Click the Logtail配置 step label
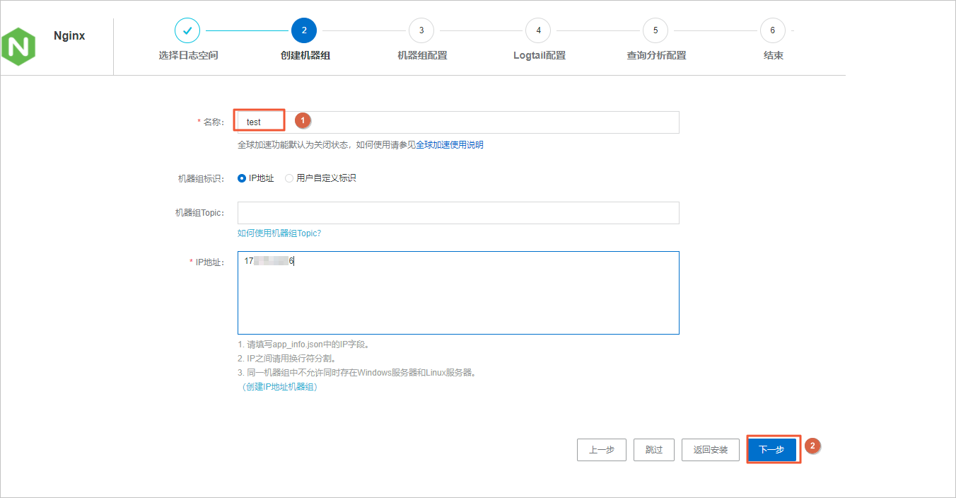 pos(540,55)
